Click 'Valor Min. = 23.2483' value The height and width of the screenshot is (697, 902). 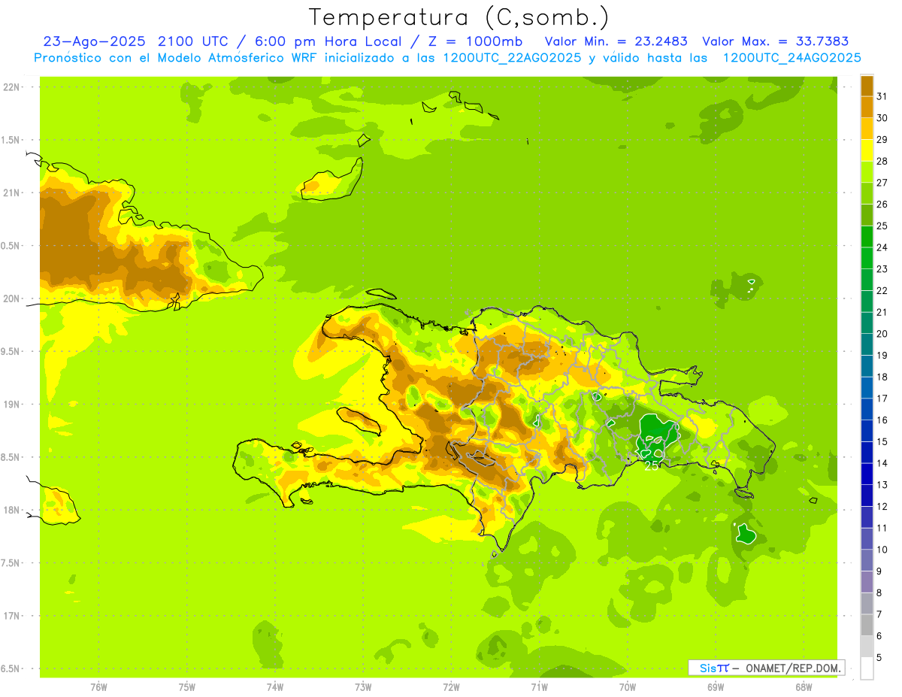pos(616,41)
